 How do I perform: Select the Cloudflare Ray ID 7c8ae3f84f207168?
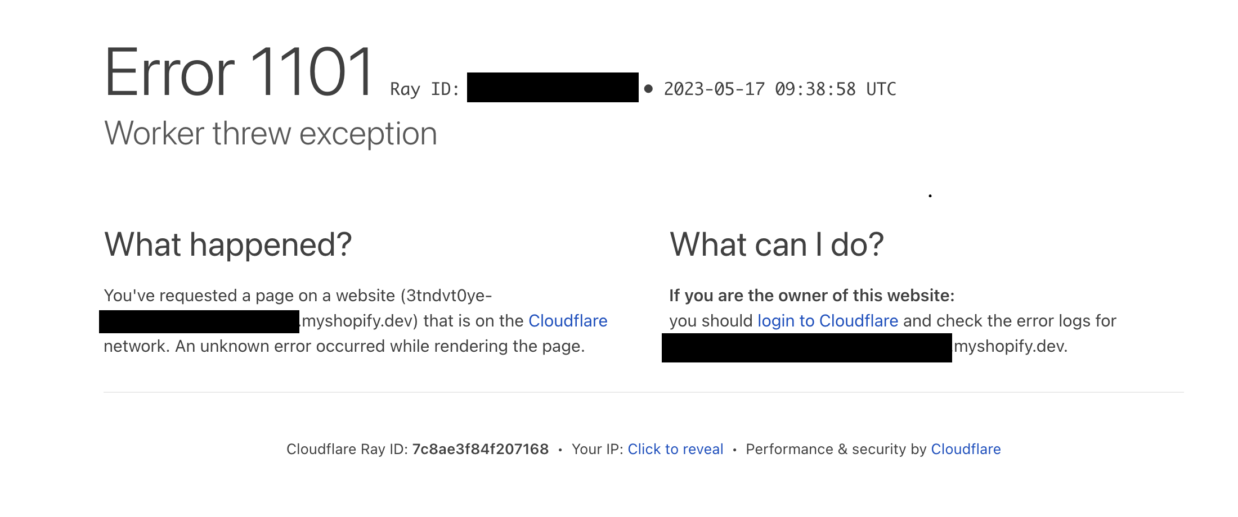[x=480, y=449]
